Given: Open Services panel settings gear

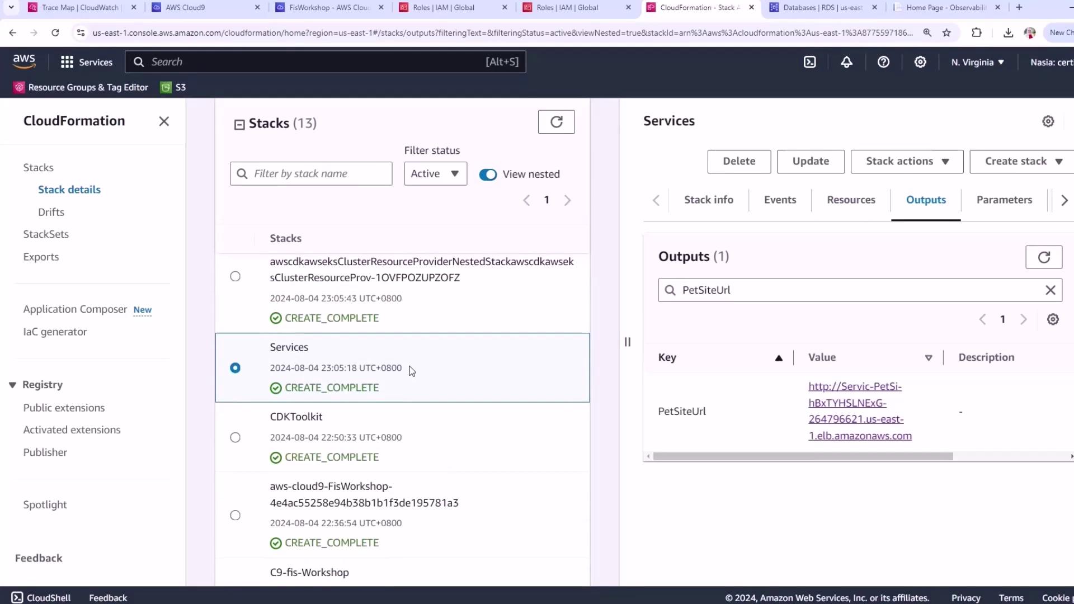Looking at the screenshot, I should click(1048, 121).
